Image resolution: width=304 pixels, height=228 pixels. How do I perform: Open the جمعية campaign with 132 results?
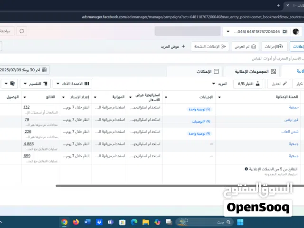click(x=294, y=107)
